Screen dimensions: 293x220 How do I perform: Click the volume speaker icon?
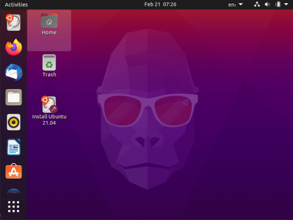tap(267, 4)
